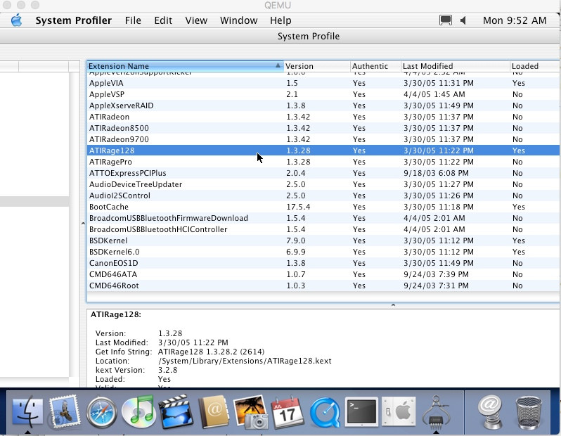Click Get Info String value in details
This screenshot has width=561, height=436.
pyautogui.click(x=211, y=352)
